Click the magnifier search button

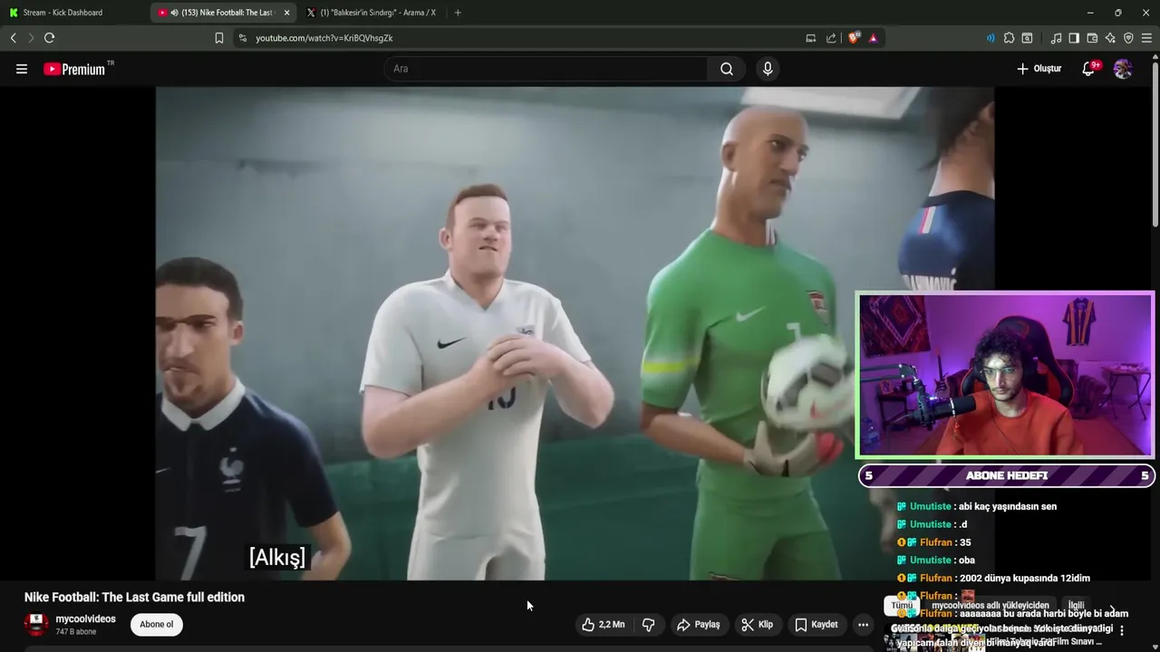tap(727, 69)
